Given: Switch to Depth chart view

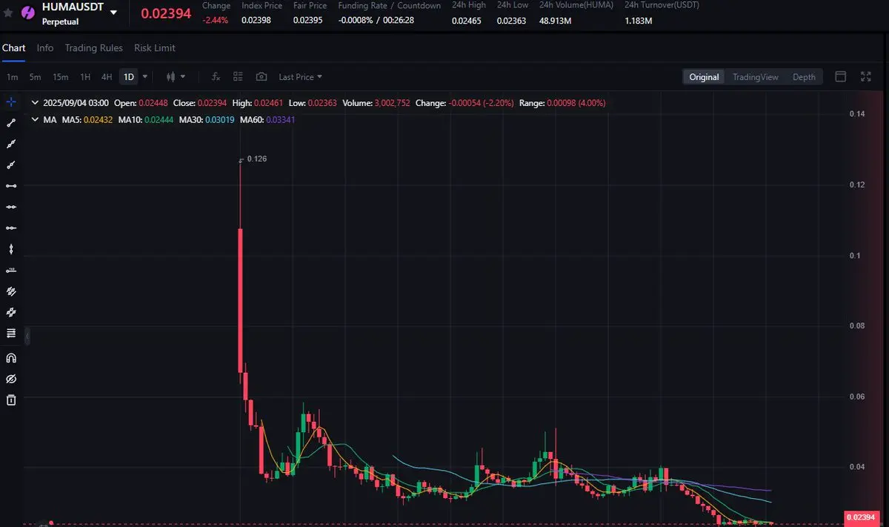Looking at the screenshot, I should coord(804,77).
